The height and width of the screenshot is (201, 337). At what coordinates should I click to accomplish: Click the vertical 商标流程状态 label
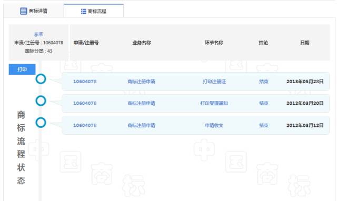(x=21, y=147)
